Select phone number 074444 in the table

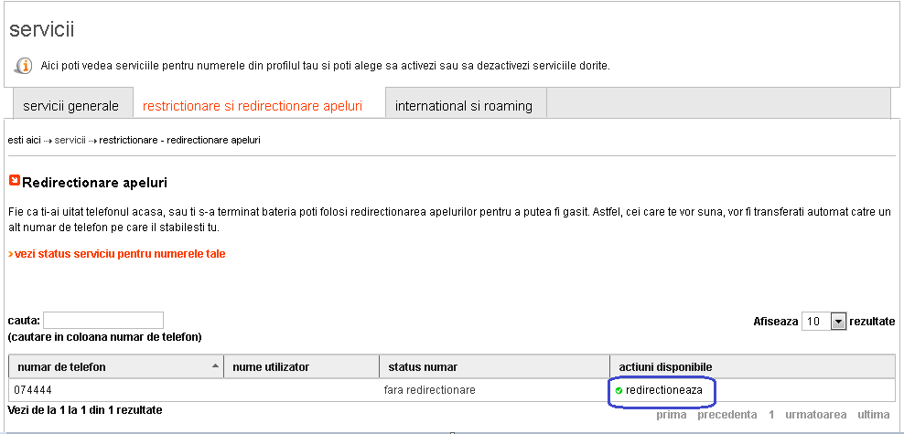[34, 390]
